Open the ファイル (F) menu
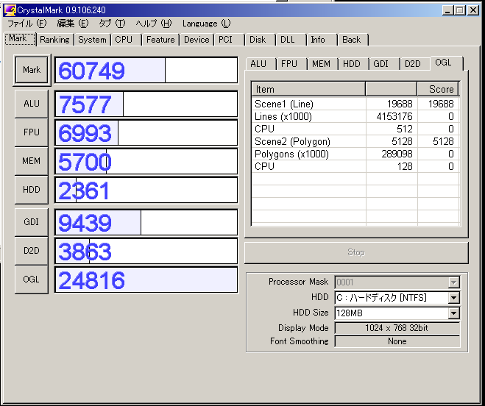 tap(26, 24)
